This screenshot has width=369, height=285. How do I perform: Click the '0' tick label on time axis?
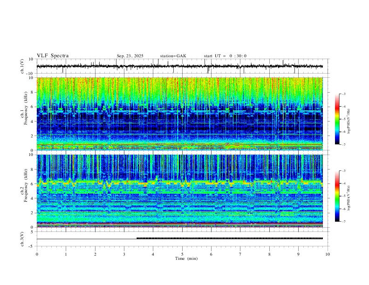point(37,254)
